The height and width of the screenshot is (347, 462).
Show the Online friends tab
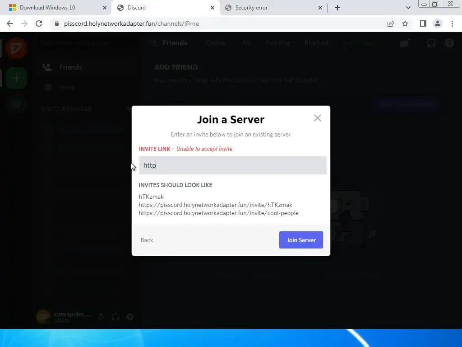pyautogui.click(x=216, y=43)
